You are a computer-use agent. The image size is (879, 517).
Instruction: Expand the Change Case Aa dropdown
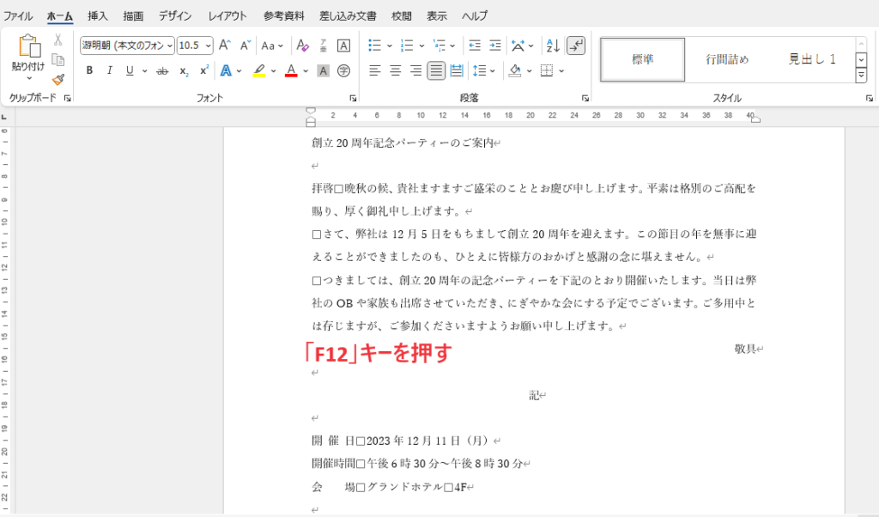(x=281, y=46)
